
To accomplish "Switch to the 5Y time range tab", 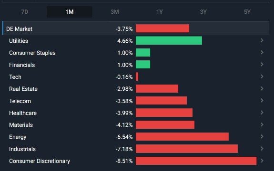I will point(247,12).
